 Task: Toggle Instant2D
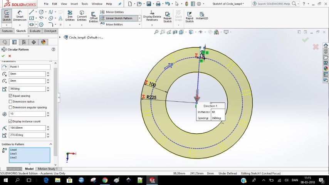coord(202,16)
